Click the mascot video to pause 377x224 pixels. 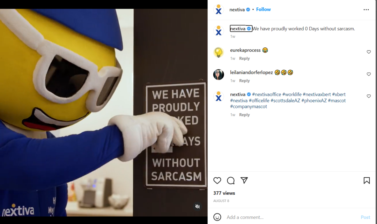104,113
